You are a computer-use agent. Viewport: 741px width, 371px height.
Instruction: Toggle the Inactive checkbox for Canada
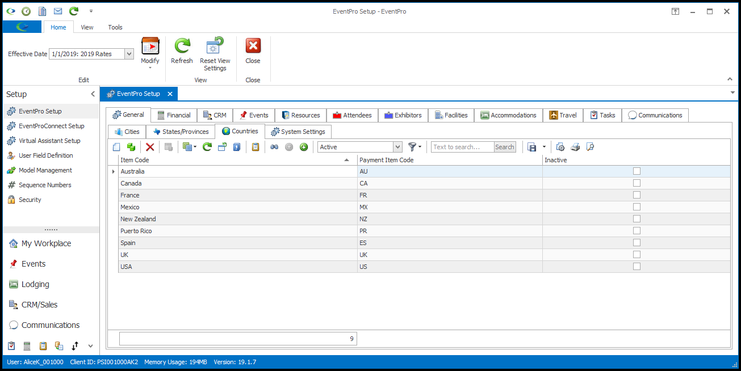click(x=637, y=183)
